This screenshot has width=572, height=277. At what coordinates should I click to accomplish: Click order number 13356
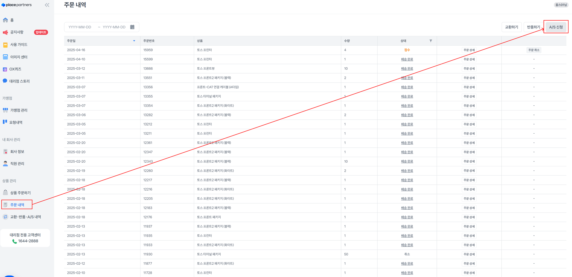148,87
